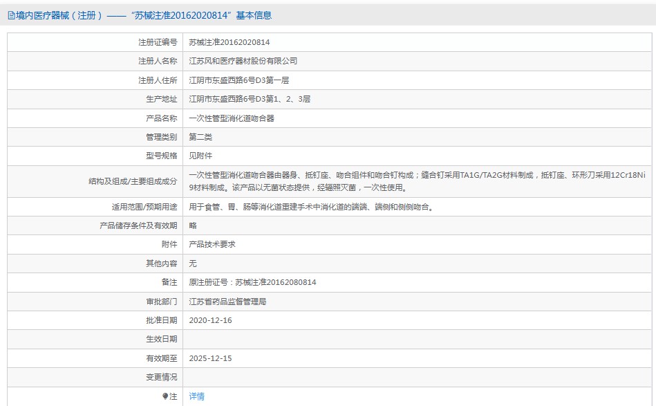Image resolution: width=656 pixels, height=406 pixels.
Task: Click the 产品技术要求 attachment value
Action: (212, 244)
